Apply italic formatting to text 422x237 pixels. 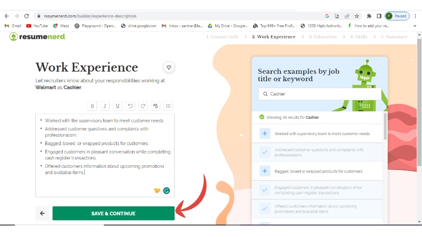click(105, 106)
